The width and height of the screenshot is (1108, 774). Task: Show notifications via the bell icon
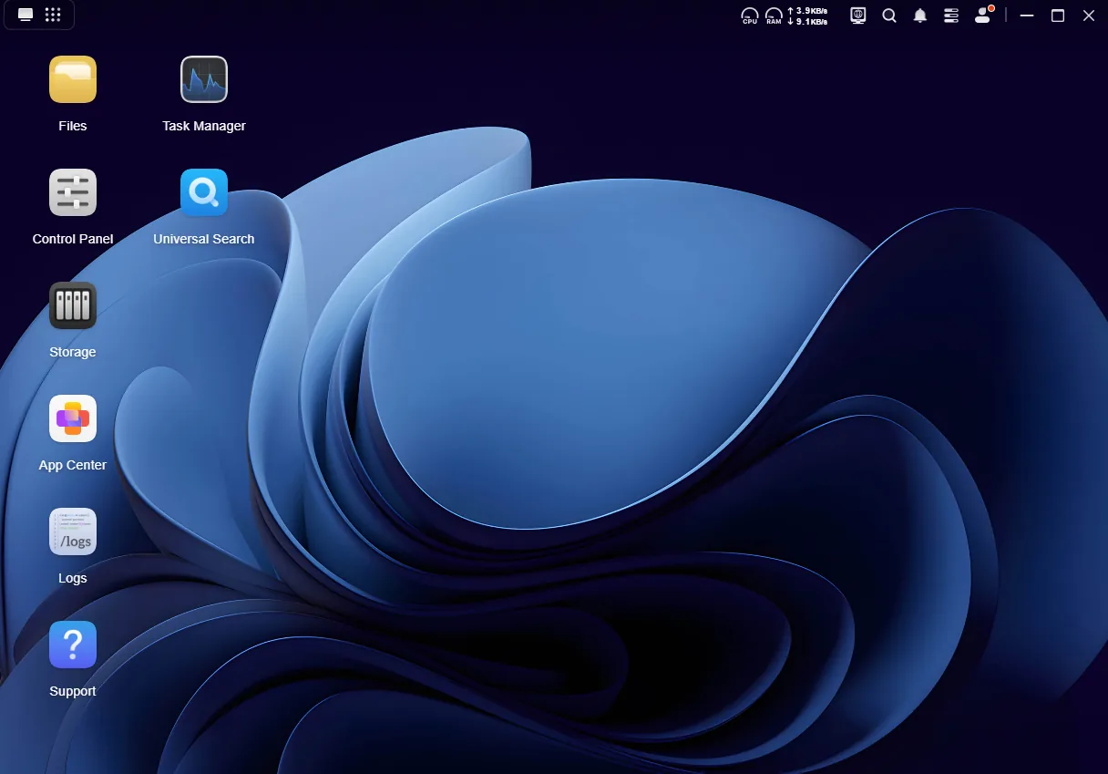point(920,15)
